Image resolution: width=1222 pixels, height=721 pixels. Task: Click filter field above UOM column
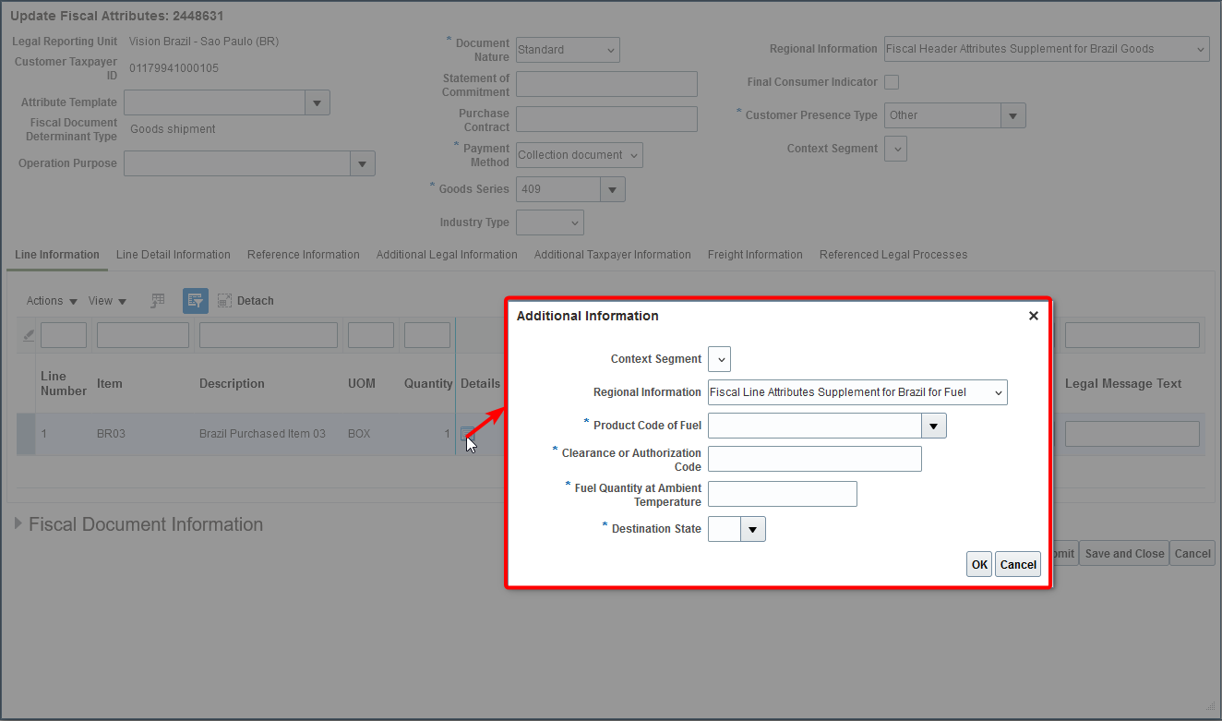[x=371, y=335]
